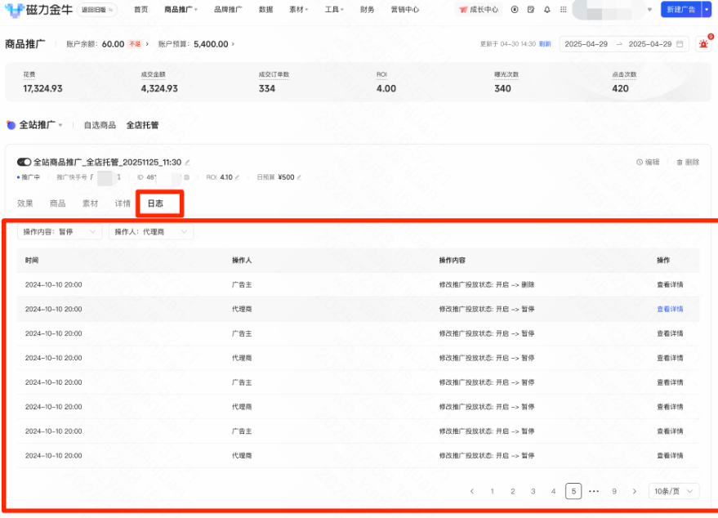Switch to 全店托管 tab
This screenshot has width=718, height=518.
(142, 125)
